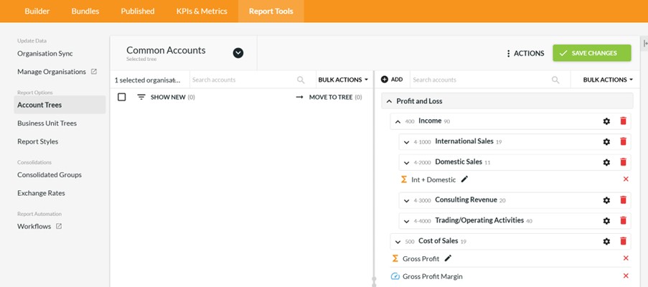
Task: Click the left panel search magnifier icon
Action: 301,80
